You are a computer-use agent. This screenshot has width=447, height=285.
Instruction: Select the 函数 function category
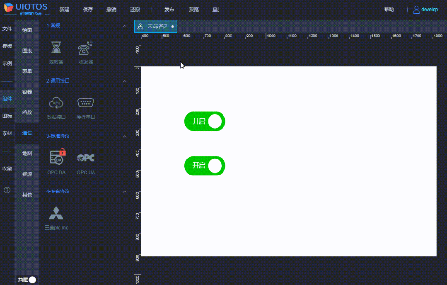[27, 112]
